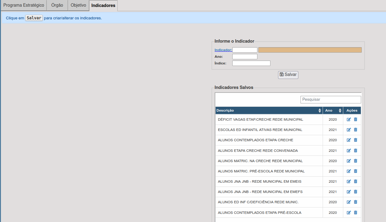Delete ALUNOS CONTEMPLADOS ETAPA PRÉ-ESCOLA row
This screenshot has width=386, height=222.
click(355, 213)
